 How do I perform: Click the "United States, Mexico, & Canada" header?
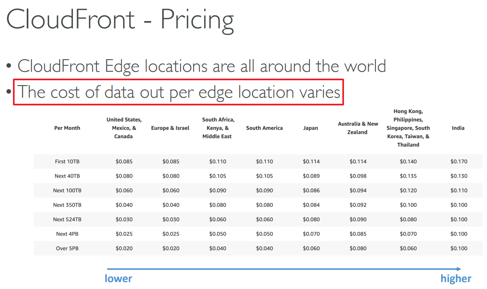[x=124, y=128]
